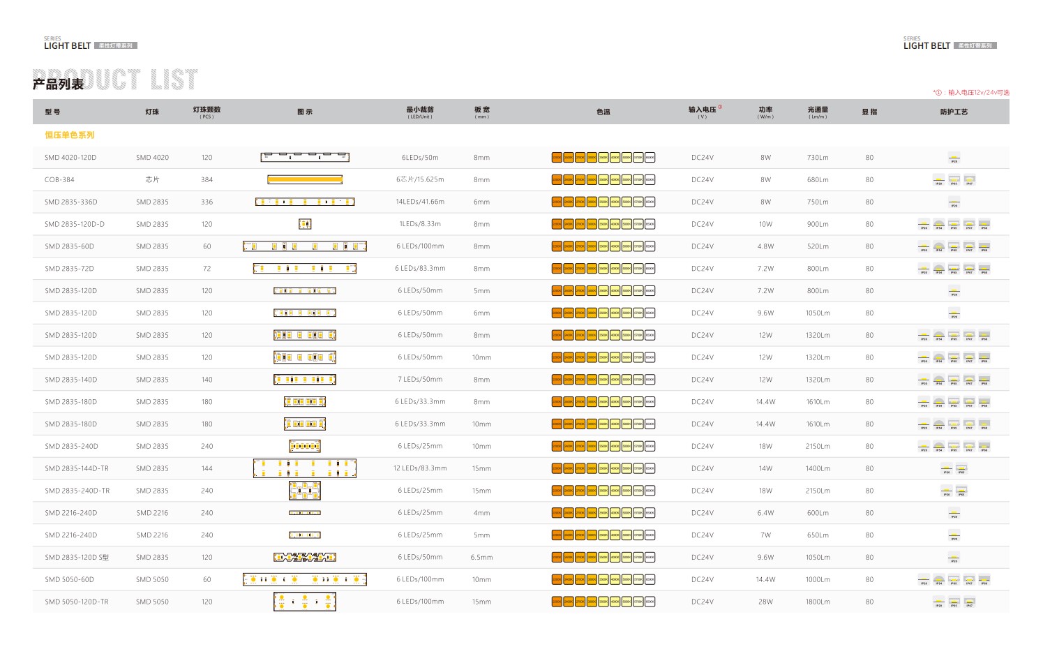
Task: Choose the IP68 icon in SMD 5050-60D row
Action: pos(984,580)
